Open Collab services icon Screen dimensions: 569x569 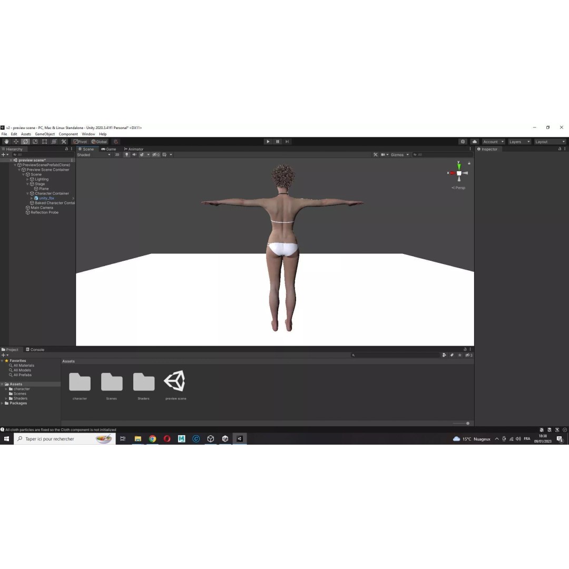463,142
